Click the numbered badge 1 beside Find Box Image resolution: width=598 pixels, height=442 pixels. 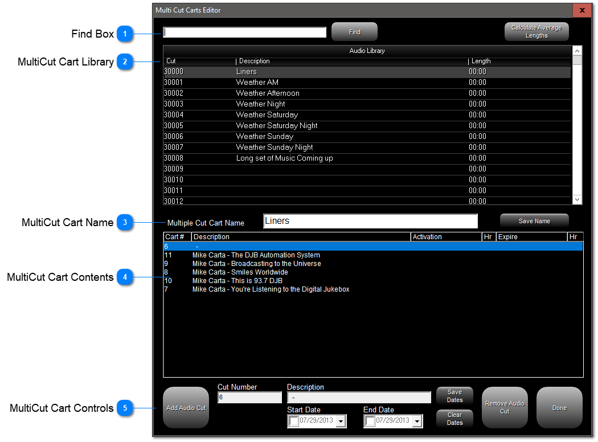[125, 34]
